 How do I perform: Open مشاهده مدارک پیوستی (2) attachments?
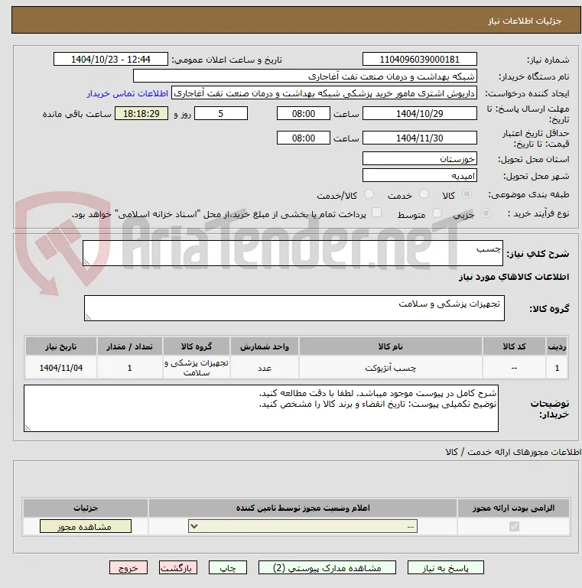coord(327,568)
